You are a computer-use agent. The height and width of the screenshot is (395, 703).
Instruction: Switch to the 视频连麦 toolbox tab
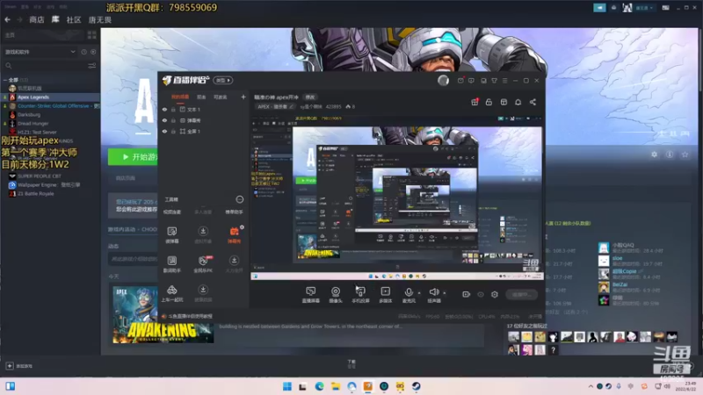click(x=172, y=212)
